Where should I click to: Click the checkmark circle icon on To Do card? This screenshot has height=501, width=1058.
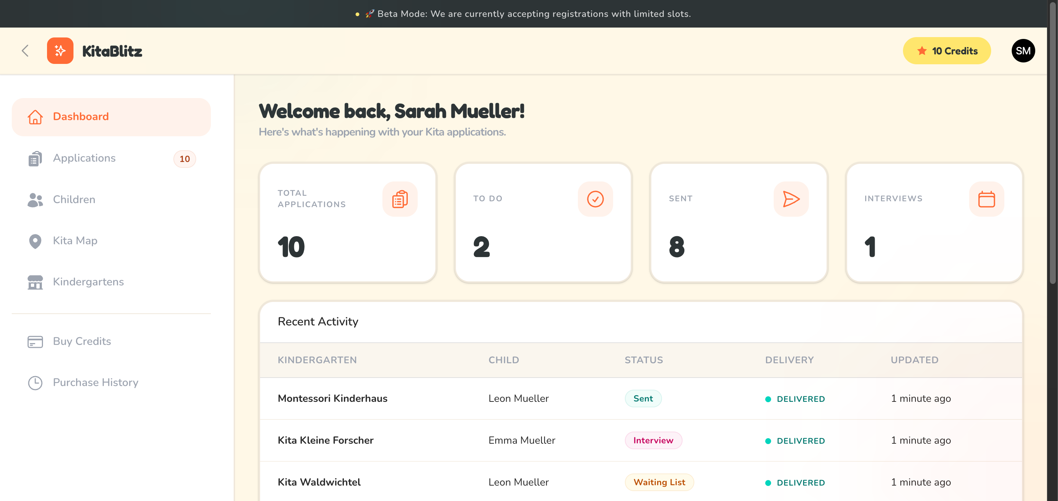tap(595, 199)
